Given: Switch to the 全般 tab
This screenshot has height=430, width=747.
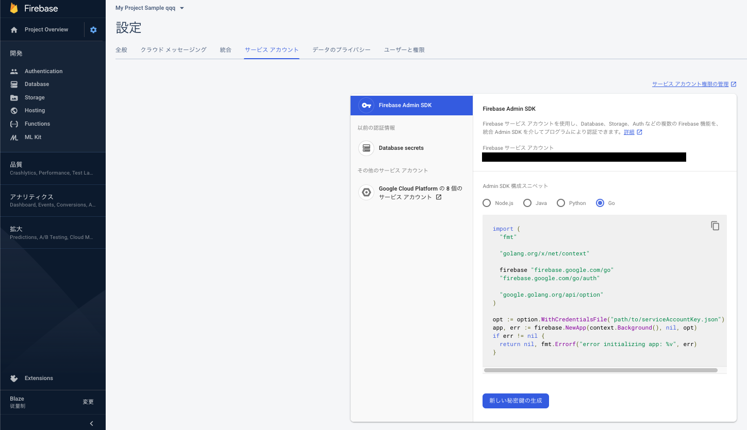Looking at the screenshot, I should [x=121, y=50].
